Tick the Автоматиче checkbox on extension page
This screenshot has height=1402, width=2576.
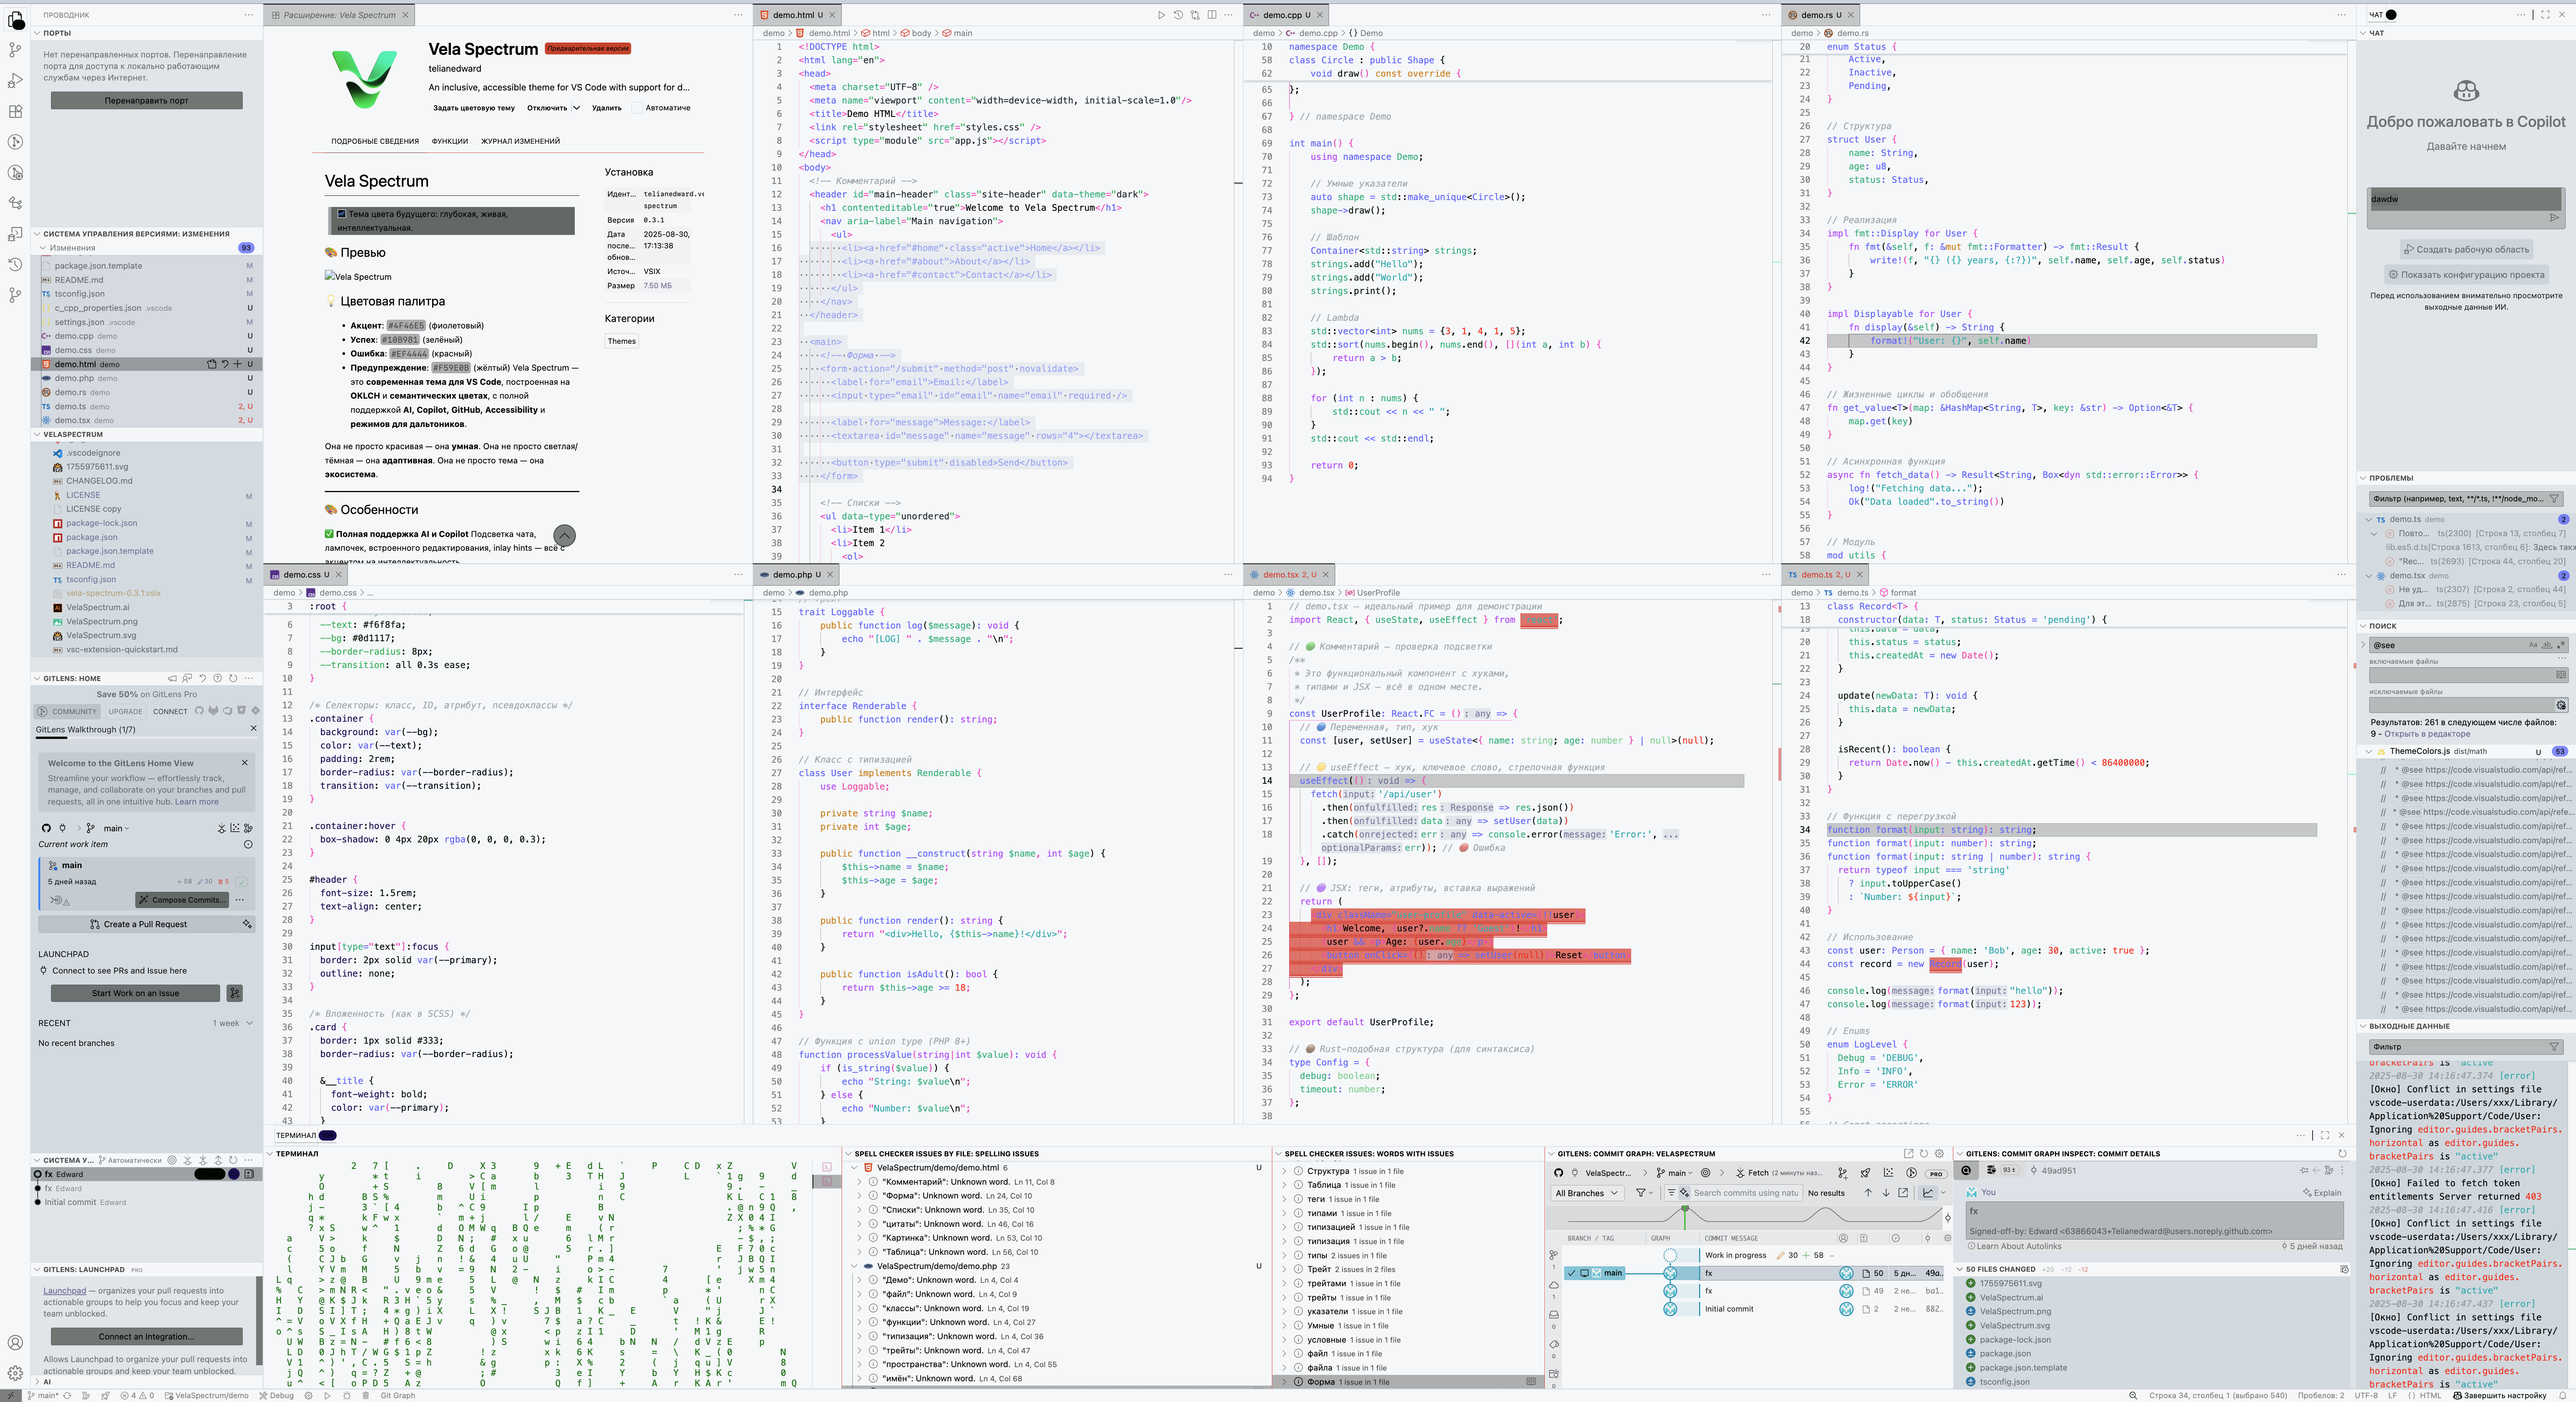pos(636,108)
